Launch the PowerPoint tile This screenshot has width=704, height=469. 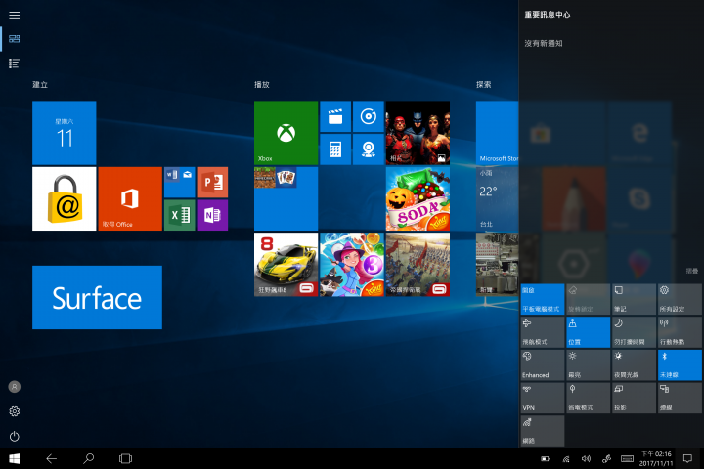pyautogui.click(x=212, y=182)
